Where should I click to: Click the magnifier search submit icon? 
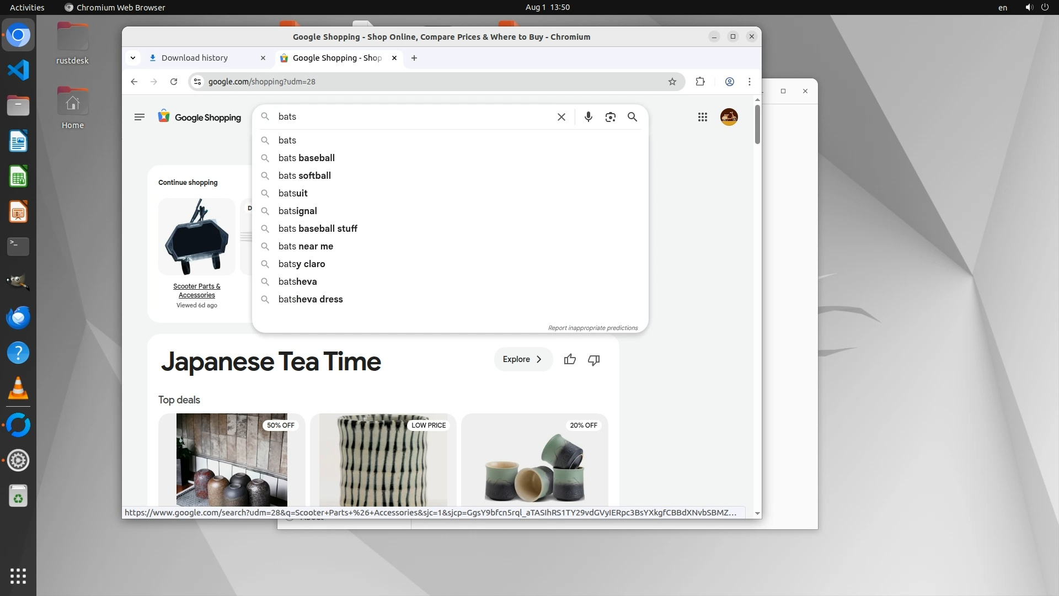pos(632,117)
